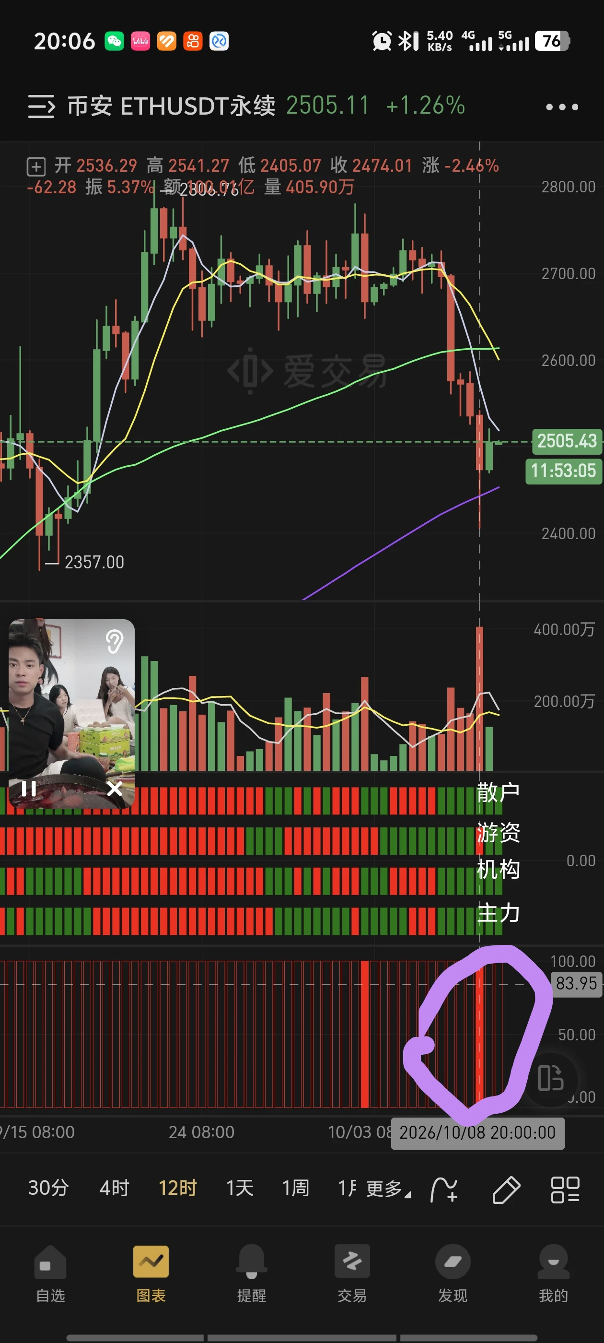Open the symbol list menu icon
The width and height of the screenshot is (604, 1343).
coord(41,106)
